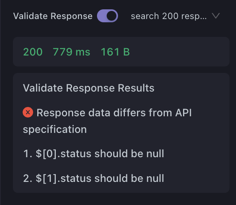This screenshot has height=205, width=236.
Task: Click the Response data differs message
Action: pyautogui.click(x=107, y=121)
